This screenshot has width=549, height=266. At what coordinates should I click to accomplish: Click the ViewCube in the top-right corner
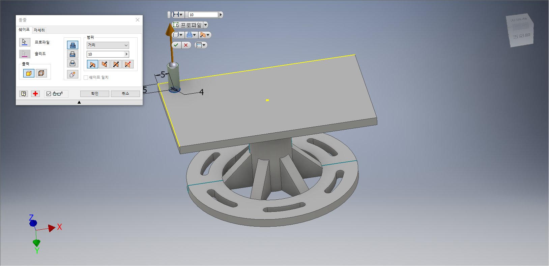point(520,30)
